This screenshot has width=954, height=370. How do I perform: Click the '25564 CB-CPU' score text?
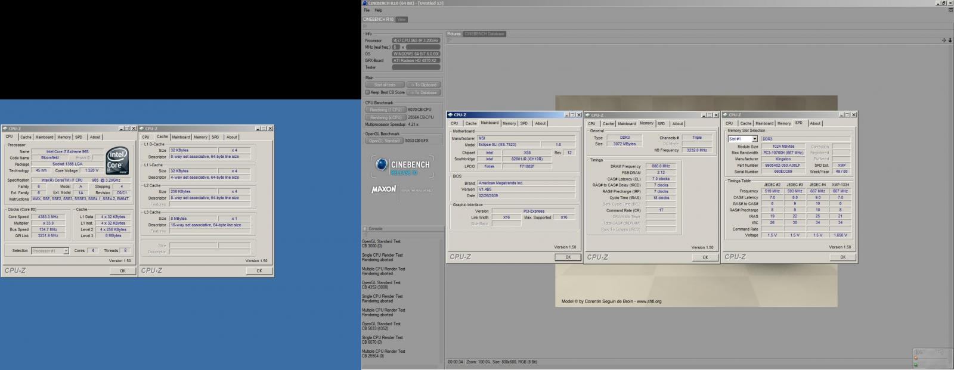point(421,117)
